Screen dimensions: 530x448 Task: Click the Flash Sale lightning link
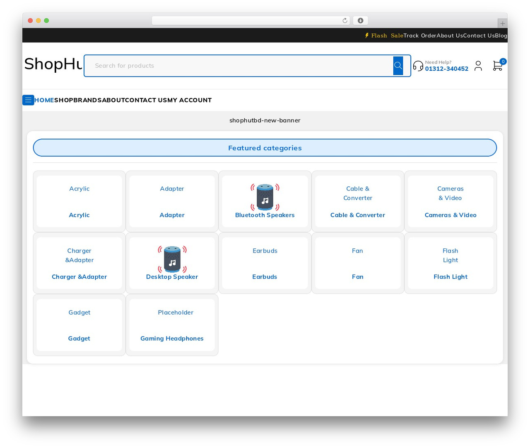[384, 36]
